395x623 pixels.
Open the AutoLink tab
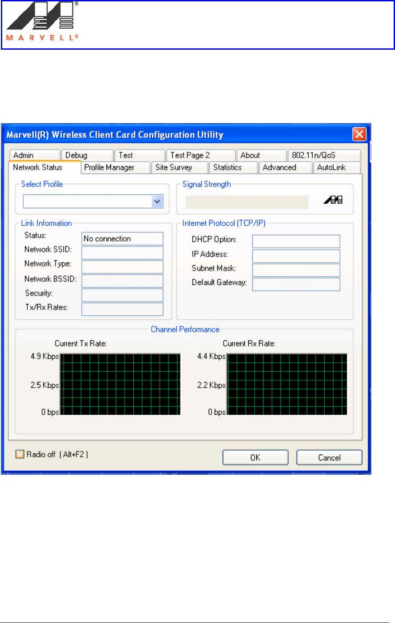point(336,168)
